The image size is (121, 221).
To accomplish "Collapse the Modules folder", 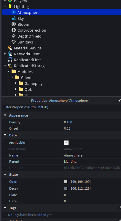I will (9, 72).
